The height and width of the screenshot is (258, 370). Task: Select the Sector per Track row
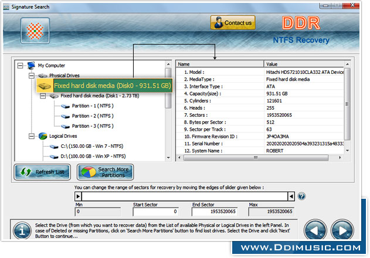(x=260, y=130)
